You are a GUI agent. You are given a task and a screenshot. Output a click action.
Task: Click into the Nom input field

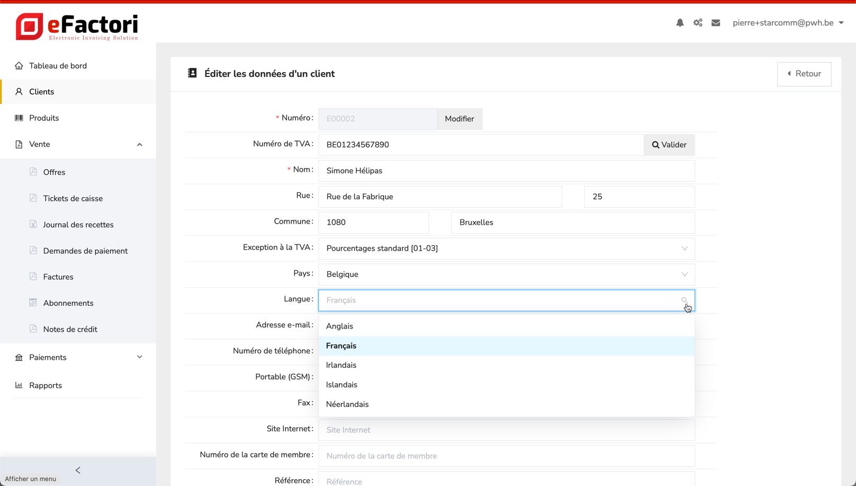pyautogui.click(x=506, y=171)
